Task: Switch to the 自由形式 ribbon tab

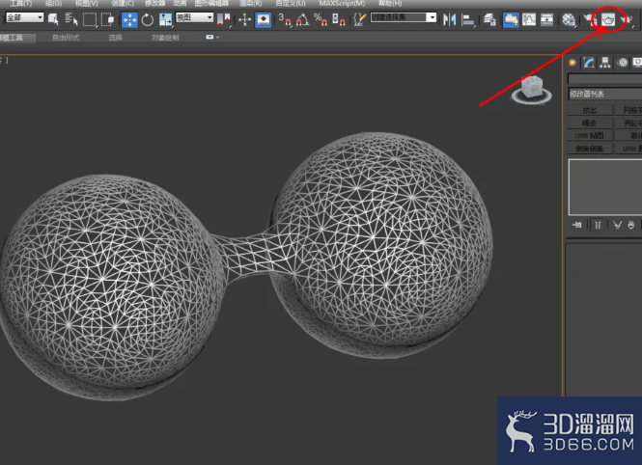Action: (x=66, y=38)
